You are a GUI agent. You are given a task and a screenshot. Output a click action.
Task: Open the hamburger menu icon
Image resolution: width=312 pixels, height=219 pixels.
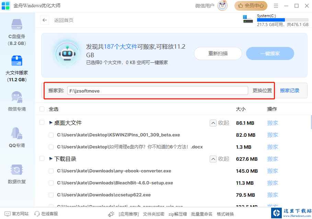tap(276, 6)
